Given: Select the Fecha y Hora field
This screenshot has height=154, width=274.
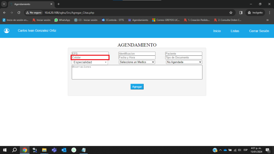Looking at the screenshot, I should coord(137,57).
